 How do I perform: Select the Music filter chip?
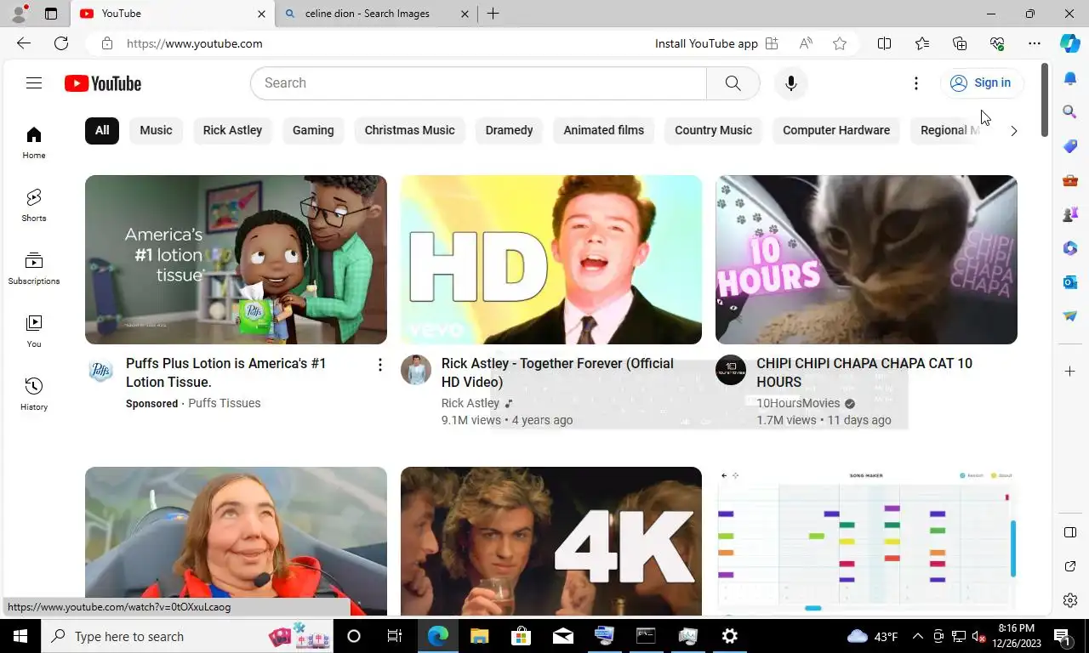tap(156, 130)
